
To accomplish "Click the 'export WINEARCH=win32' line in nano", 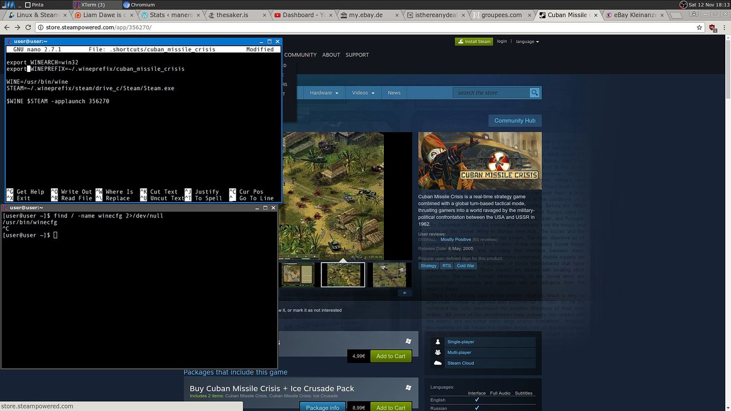I will click(42, 62).
